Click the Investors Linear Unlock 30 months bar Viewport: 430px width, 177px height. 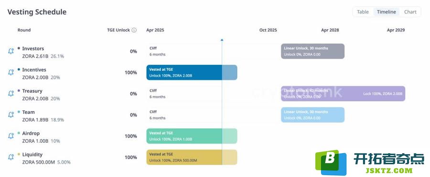pyautogui.click(x=312, y=51)
